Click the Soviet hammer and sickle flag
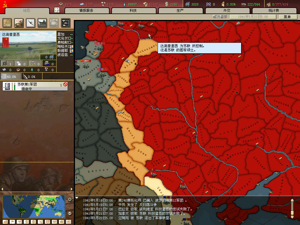300x225 pixels. [5, 4]
